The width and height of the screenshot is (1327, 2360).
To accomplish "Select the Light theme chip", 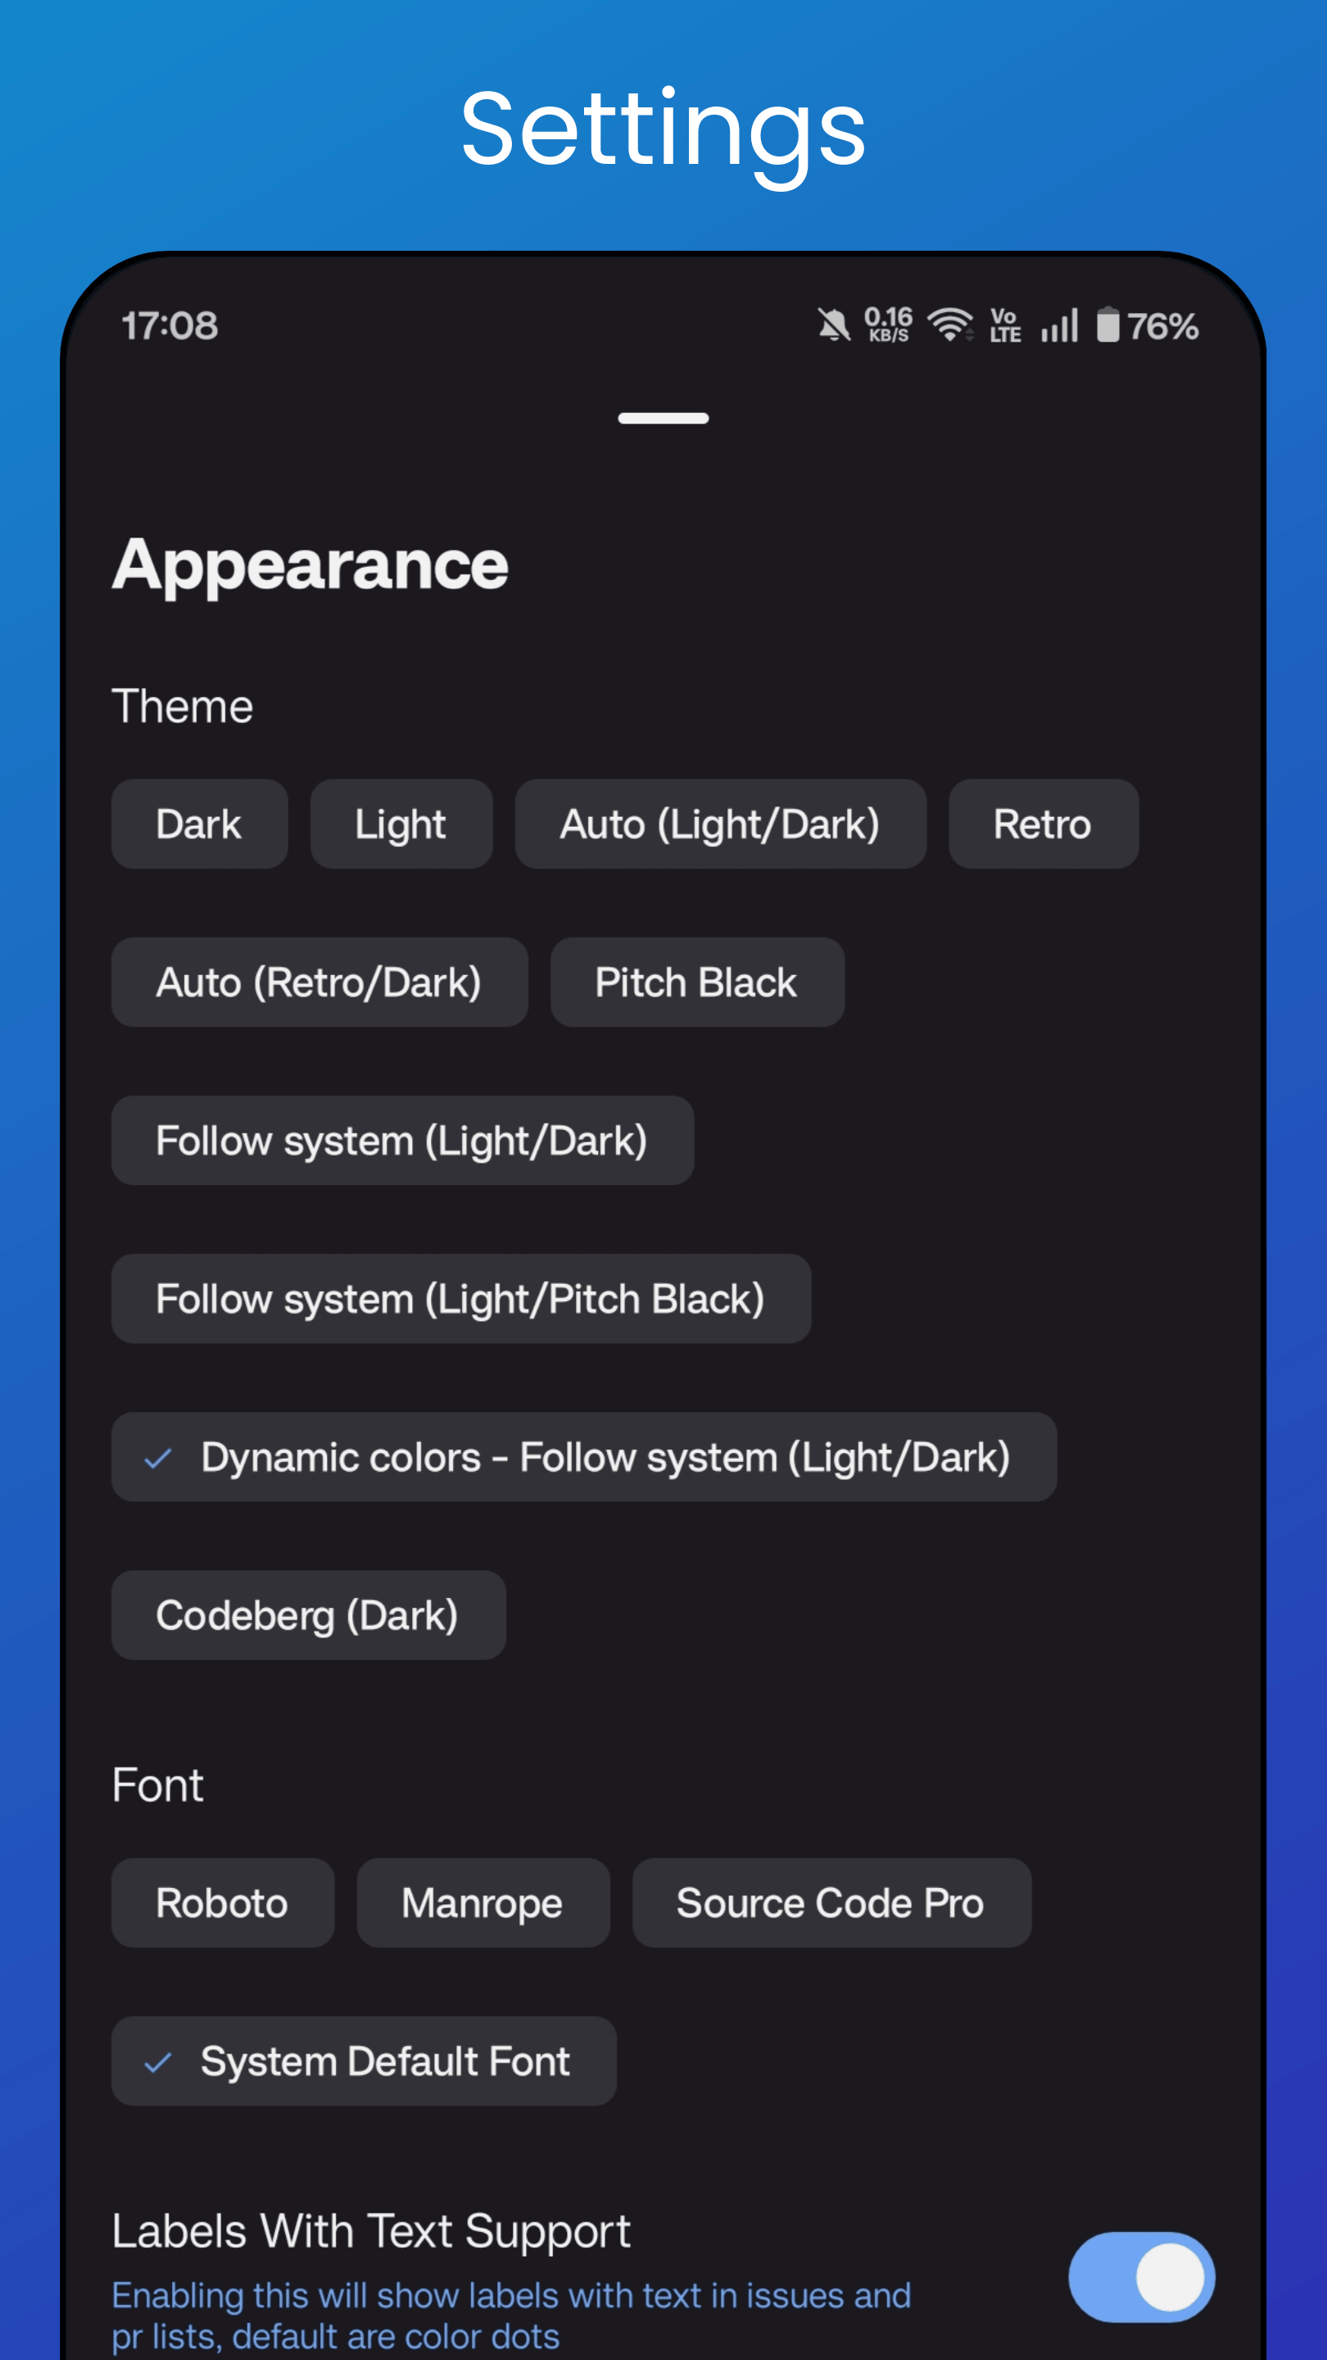I will pos(401,824).
